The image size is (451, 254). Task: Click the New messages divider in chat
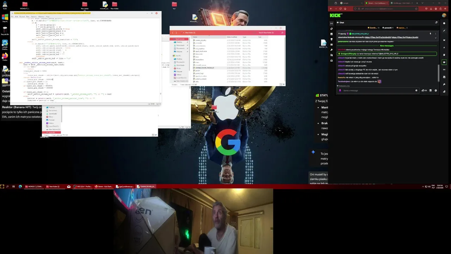coord(387,46)
